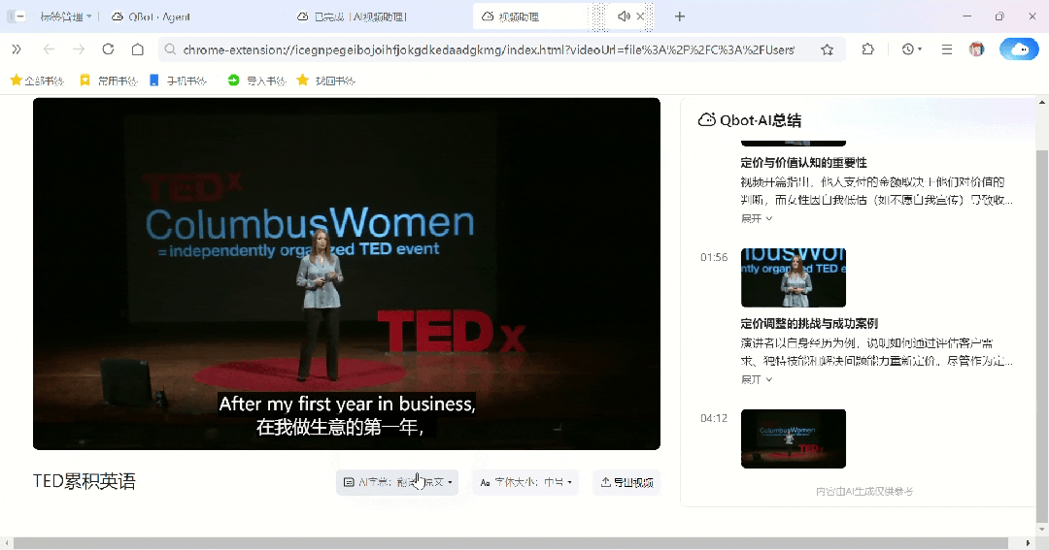
Task: Click the scroll-left arrow on horizontal scrollbar
Action: pos(6,542)
